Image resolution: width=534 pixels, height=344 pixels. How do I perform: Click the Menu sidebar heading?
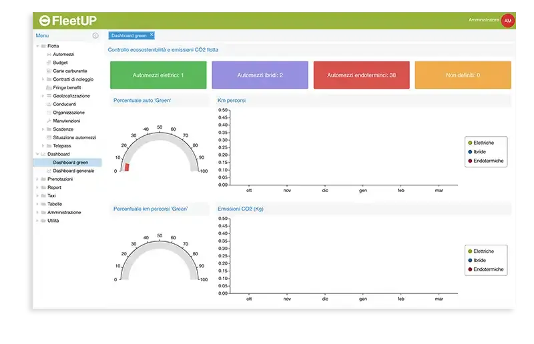42,35
